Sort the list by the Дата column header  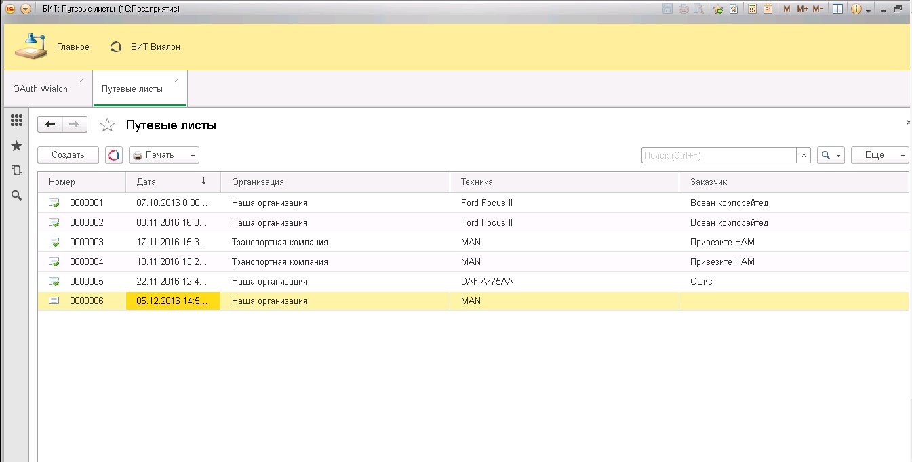pos(173,182)
